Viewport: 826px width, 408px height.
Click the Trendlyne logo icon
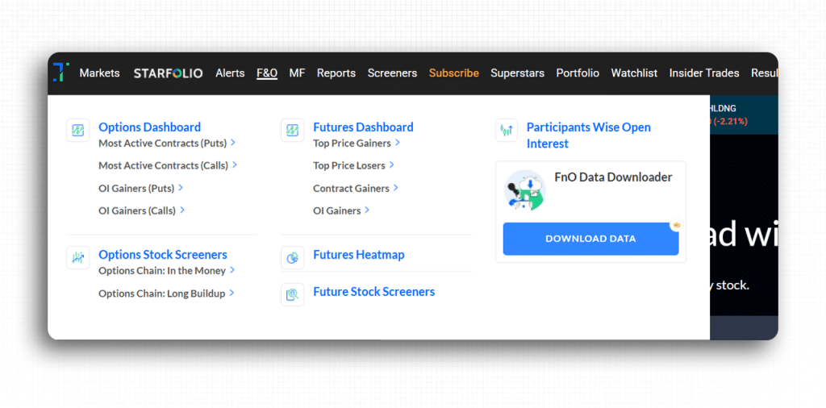click(x=61, y=73)
